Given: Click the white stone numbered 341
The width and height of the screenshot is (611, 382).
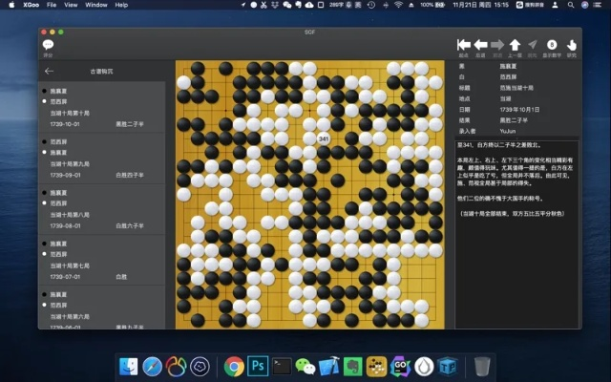Looking at the screenshot, I should [324, 138].
